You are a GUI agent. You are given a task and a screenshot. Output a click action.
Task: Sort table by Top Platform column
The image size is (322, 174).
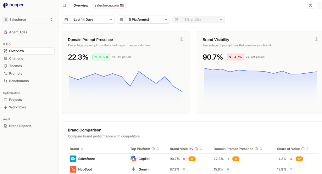[158, 149]
